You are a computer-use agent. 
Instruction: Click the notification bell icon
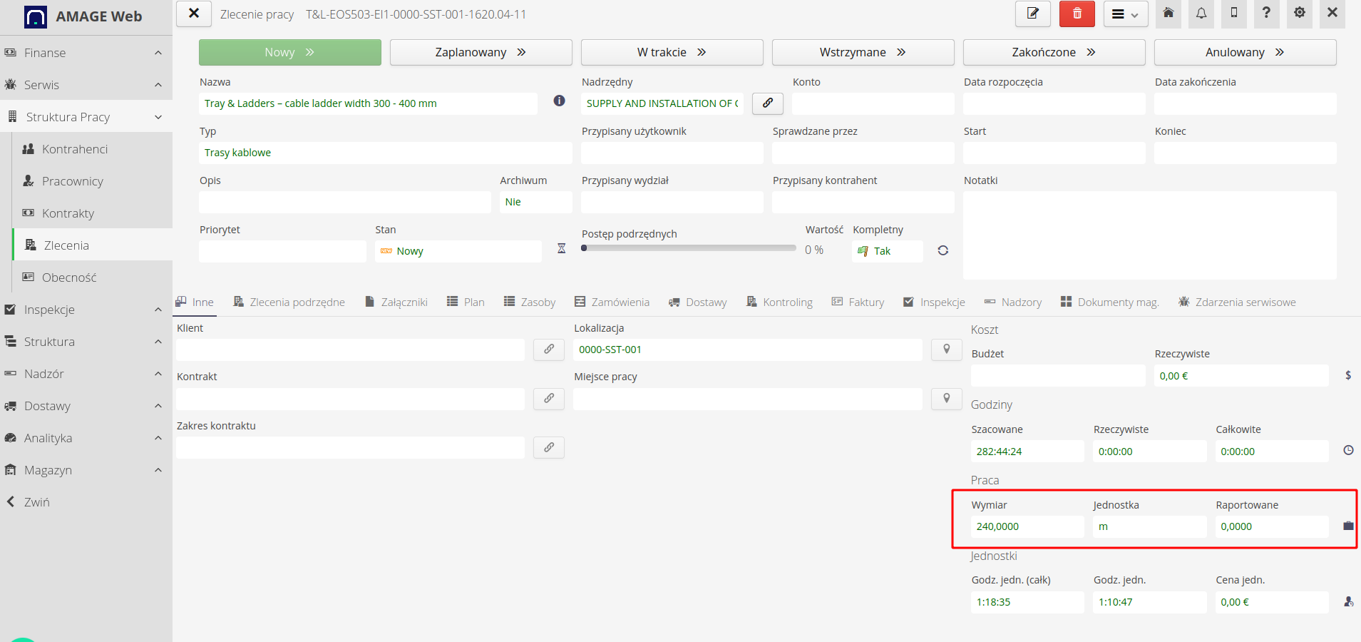[1201, 14]
